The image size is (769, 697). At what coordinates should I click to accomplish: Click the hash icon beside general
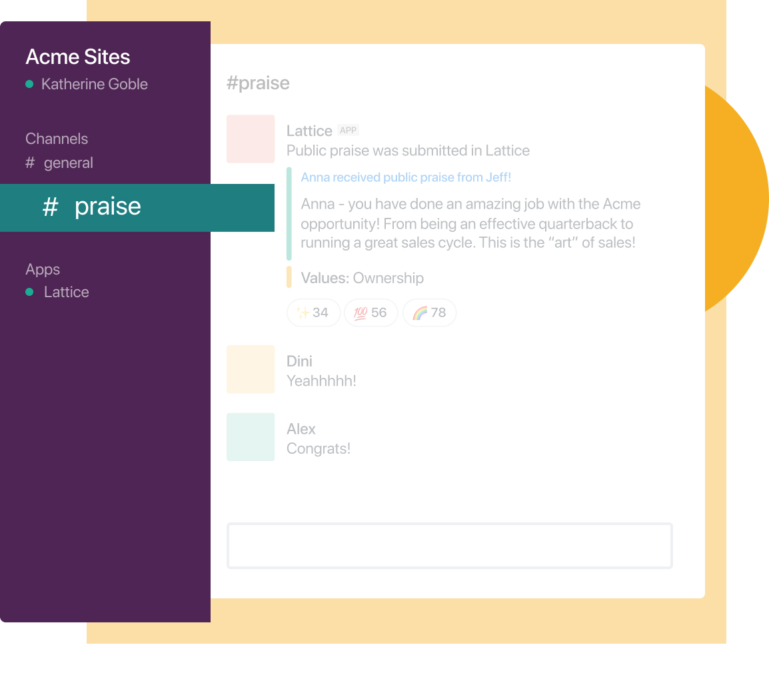pyautogui.click(x=30, y=163)
